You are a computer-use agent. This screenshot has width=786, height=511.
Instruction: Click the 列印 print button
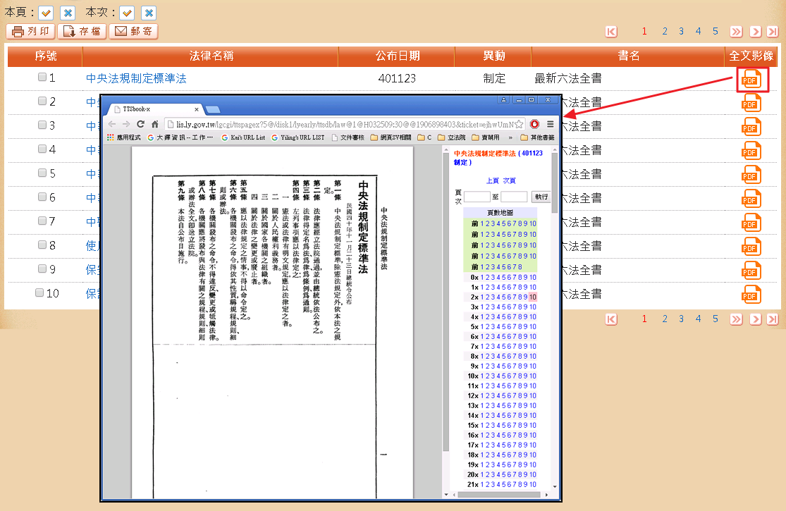tap(30, 32)
